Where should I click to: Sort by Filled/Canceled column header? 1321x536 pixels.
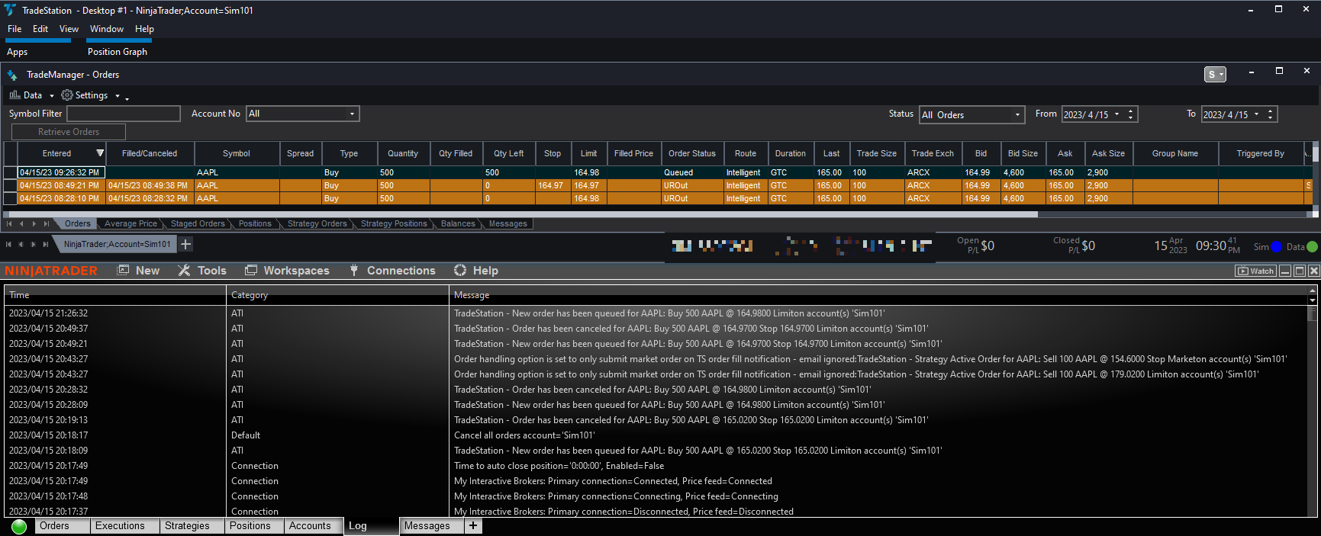click(x=150, y=153)
